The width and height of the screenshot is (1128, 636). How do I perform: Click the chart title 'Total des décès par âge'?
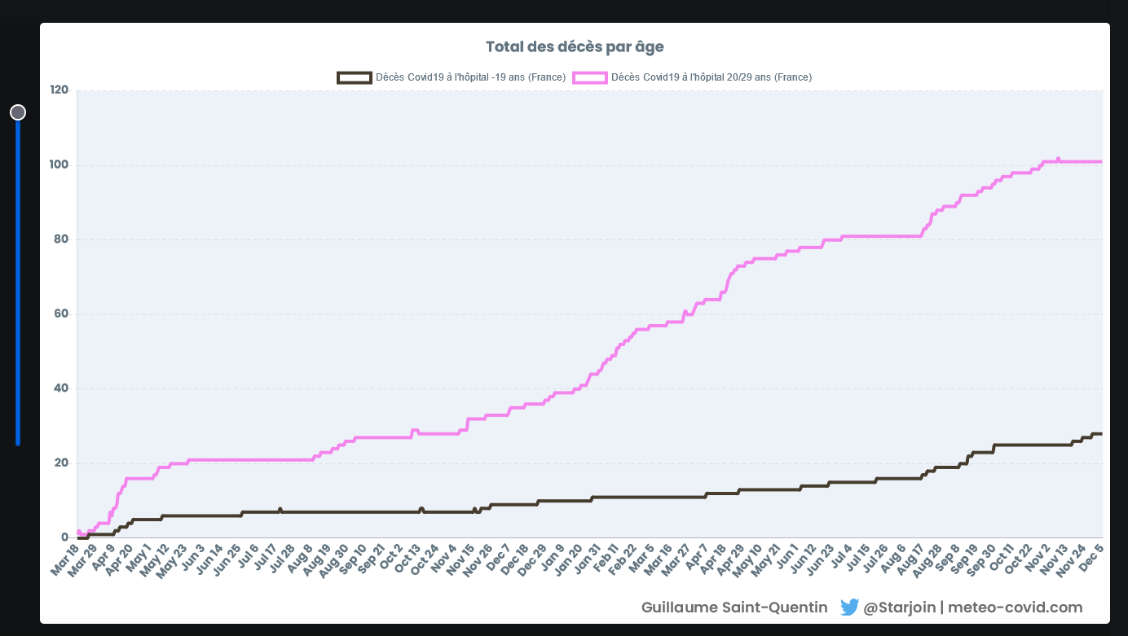pos(579,46)
